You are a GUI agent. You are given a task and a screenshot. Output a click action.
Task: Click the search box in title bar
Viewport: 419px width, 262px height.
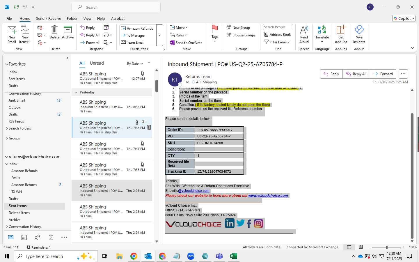(x=116, y=7)
